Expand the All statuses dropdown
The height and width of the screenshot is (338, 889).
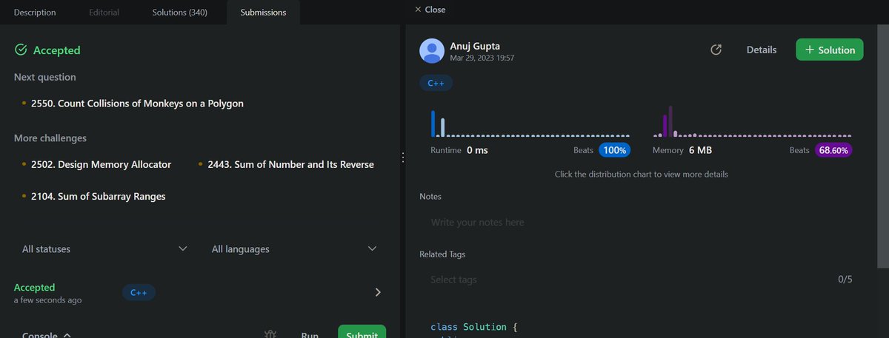pos(104,249)
